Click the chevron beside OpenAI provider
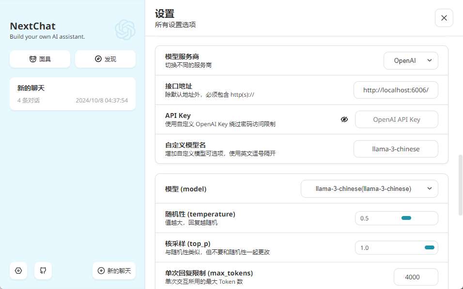The image size is (463, 289). pyautogui.click(x=429, y=60)
